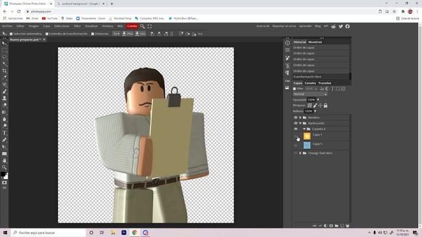422x237 pixels.
Task: Select the Magic Wand tool
Action: [5, 64]
